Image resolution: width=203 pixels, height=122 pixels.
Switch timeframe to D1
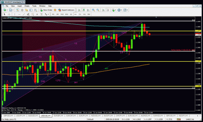(x=80, y=14)
